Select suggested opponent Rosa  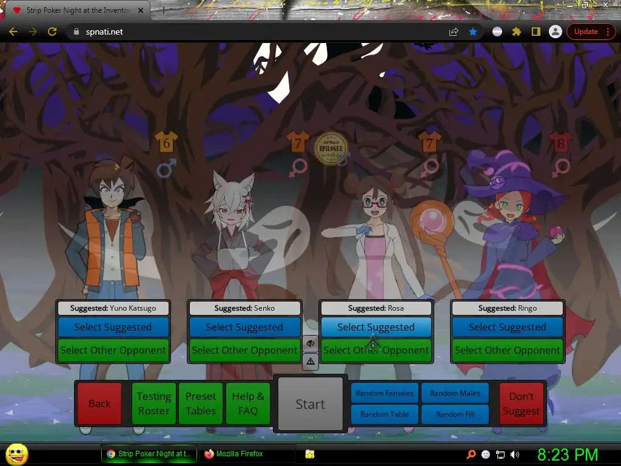[x=376, y=327]
